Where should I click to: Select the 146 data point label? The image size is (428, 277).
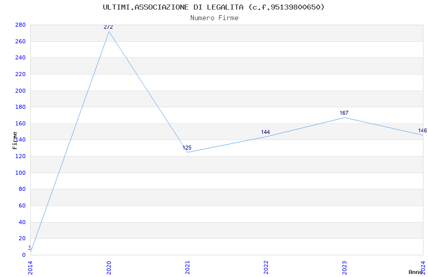(422, 130)
